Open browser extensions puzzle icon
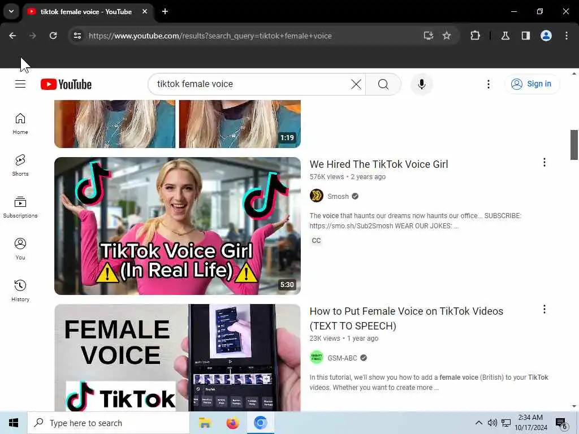This screenshot has height=434, width=579. coord(475,36)
